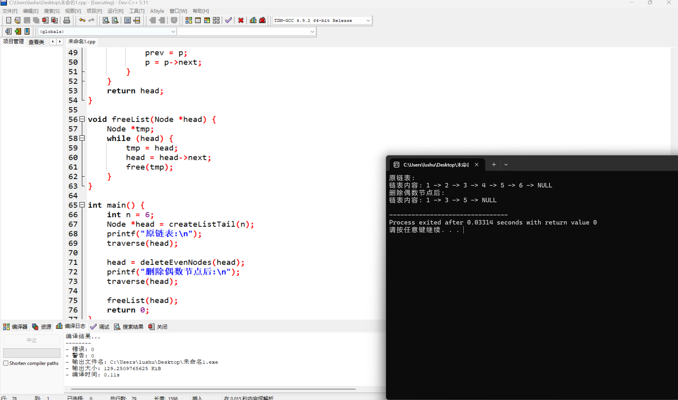The height and width of the screenshot is (400, 678).
Task: Collapse the main function fold marker
Action: 82,205
